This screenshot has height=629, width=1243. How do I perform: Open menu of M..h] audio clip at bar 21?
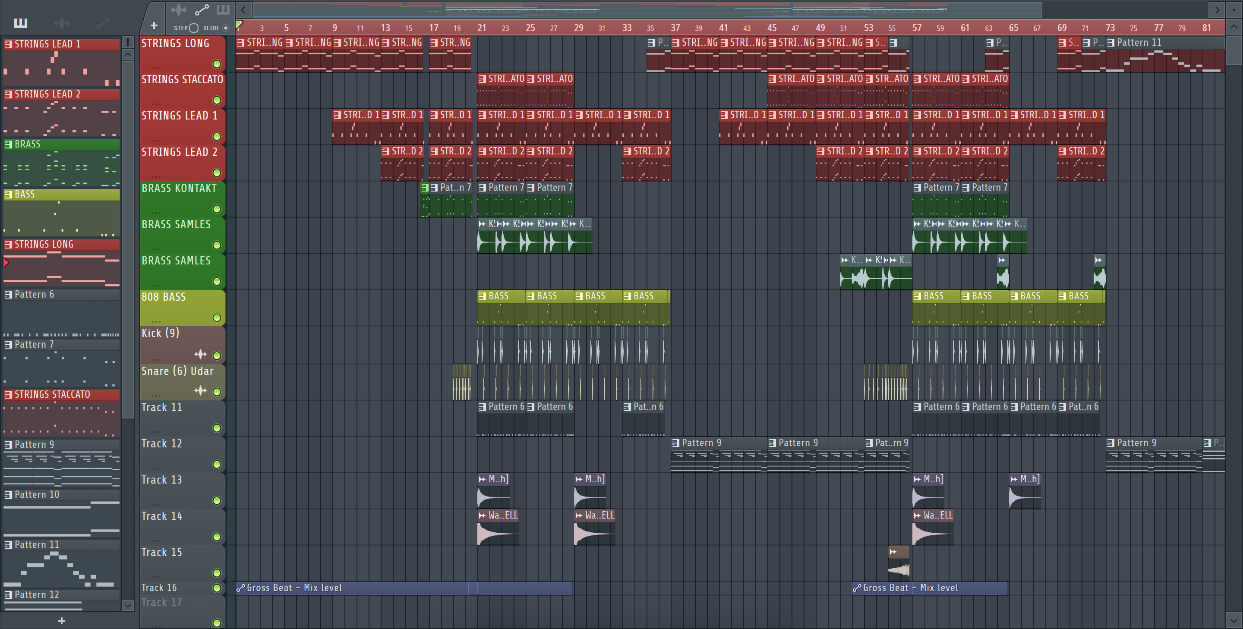(482, 479)
